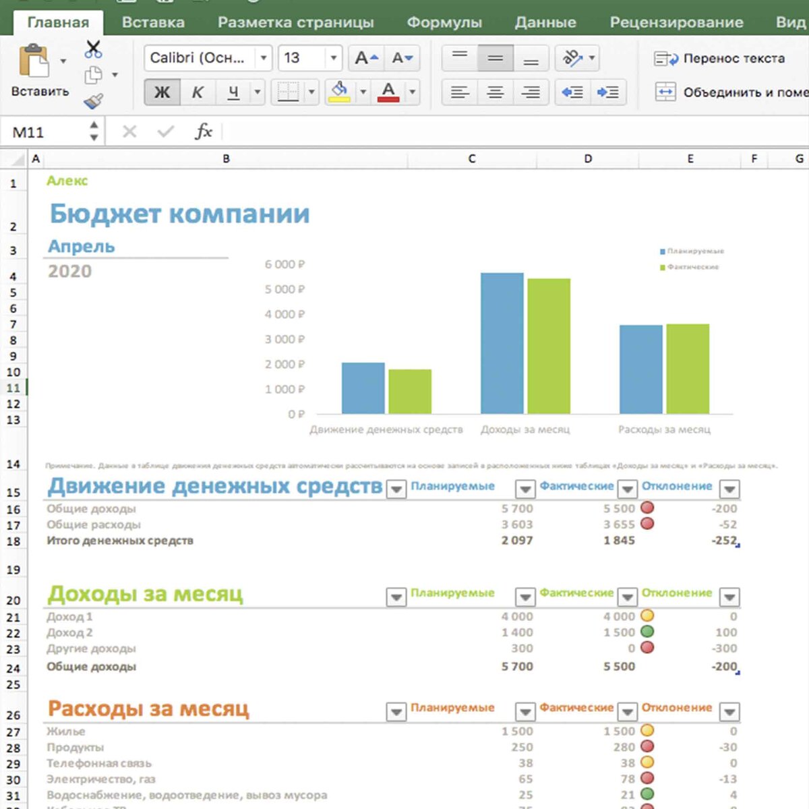Open text orientation tool
The width and height of the screenshot is (809, 809).
[572, 58]
